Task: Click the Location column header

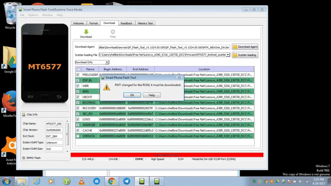Action: [204, 69]
